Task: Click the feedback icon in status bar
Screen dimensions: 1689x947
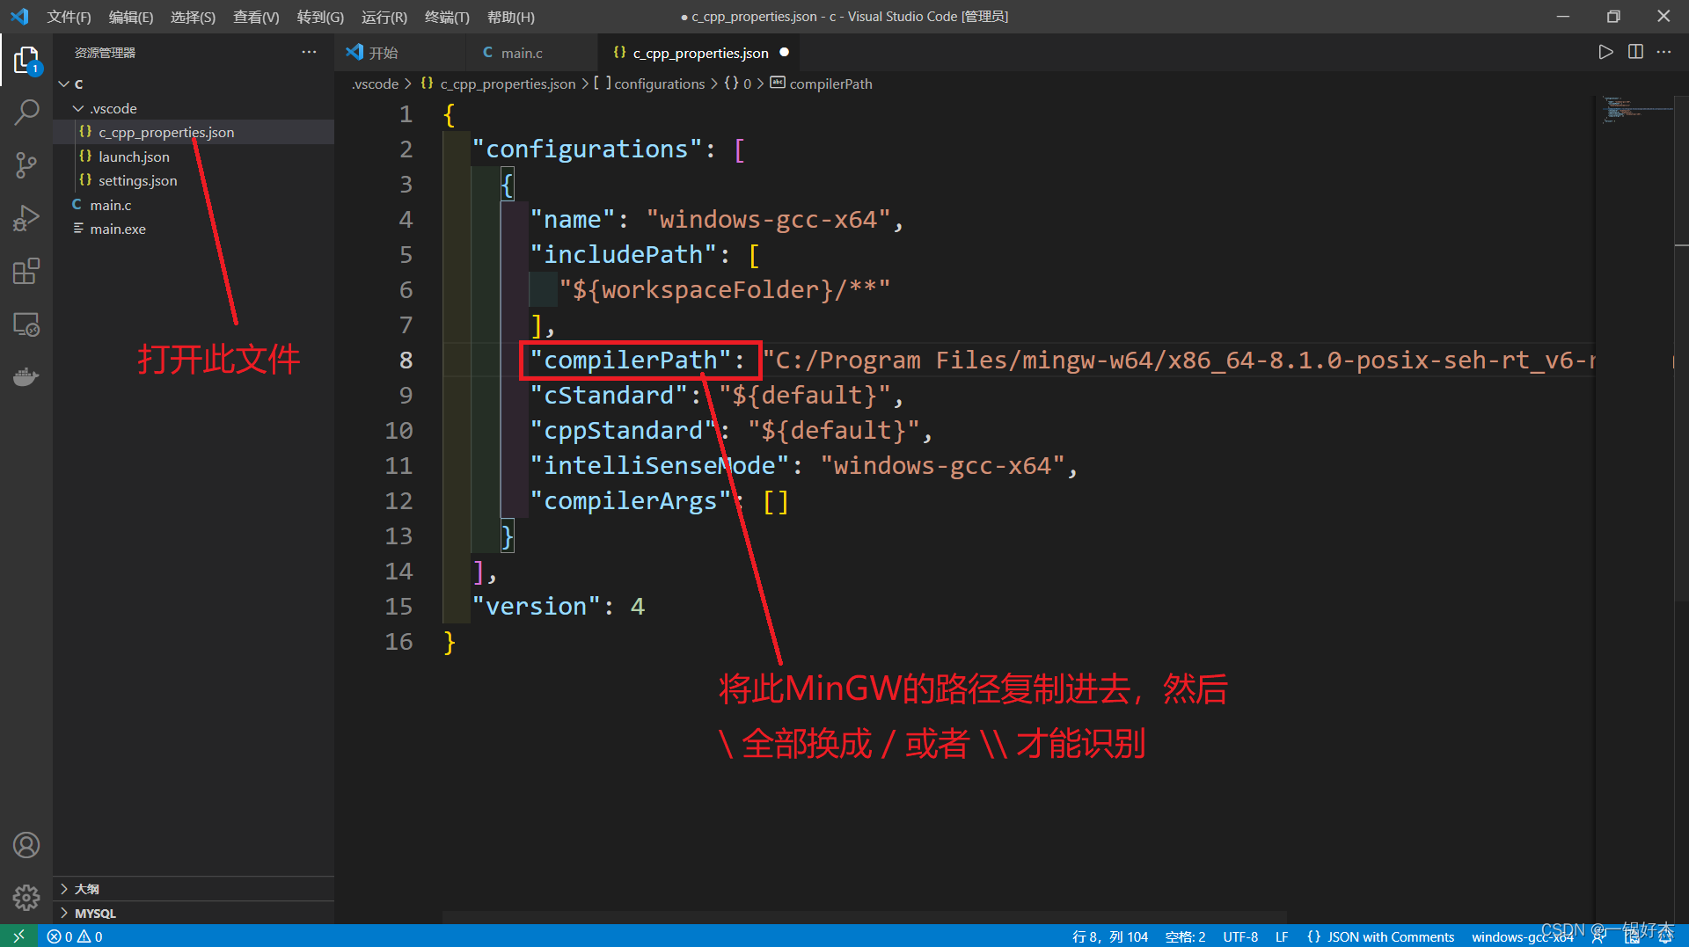Action: 1599,936
